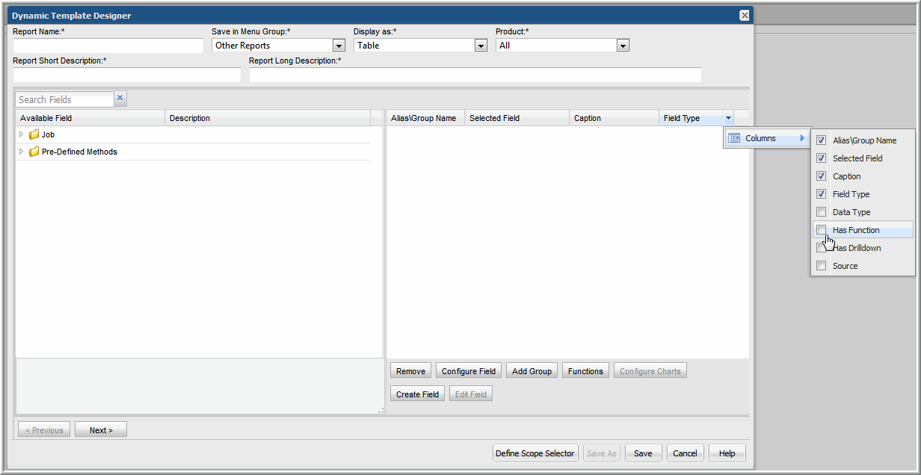The image size is (921, 475).
Task: Click the Description column header
Action: tap(268, 118)
